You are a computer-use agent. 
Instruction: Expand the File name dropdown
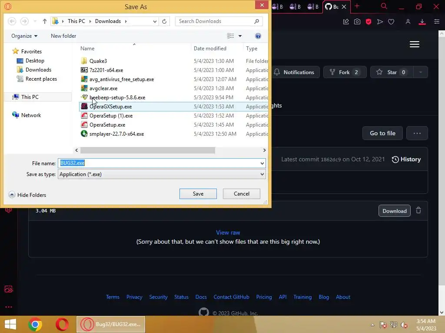262,163
